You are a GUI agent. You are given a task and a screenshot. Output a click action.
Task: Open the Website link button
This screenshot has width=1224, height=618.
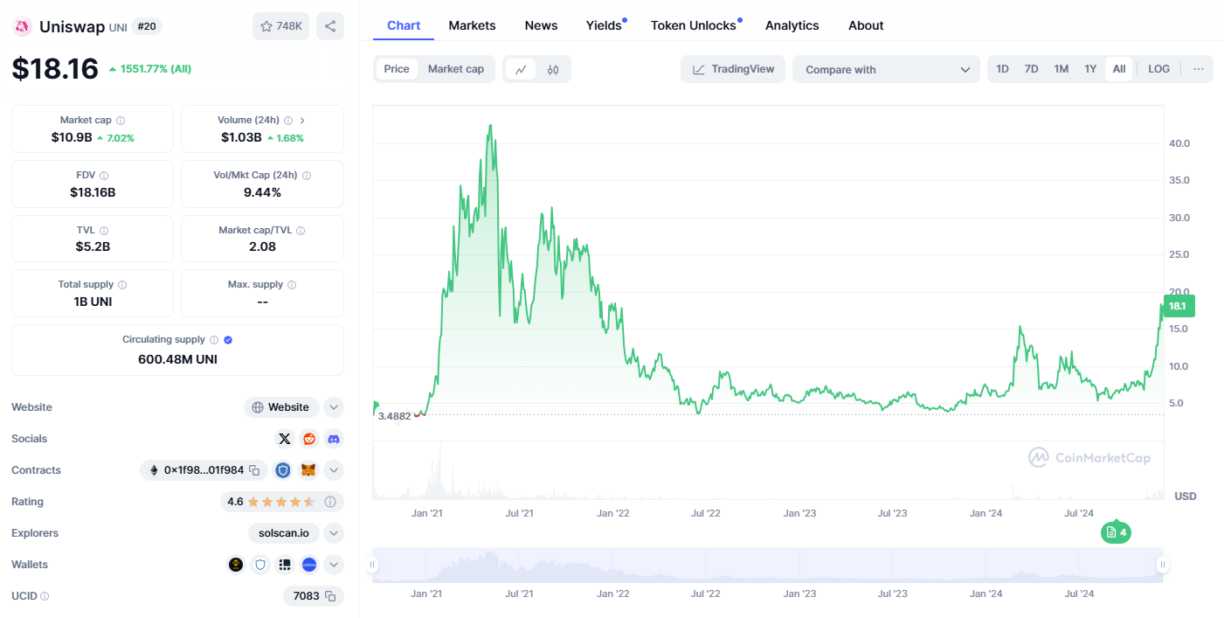pos(281,407)
